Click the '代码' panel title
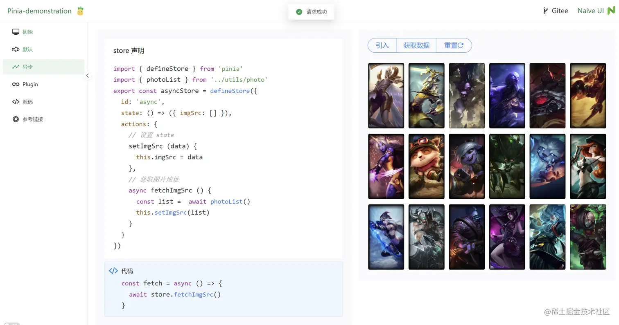The image size is (619, 325). pyautogui.click(x=127, y=271)
